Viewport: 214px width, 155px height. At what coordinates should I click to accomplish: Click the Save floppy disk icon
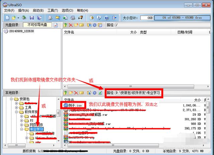[x=32, y=18]
